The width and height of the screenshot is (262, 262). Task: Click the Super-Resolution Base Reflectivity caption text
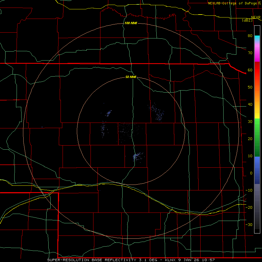[x=131, y=260]
